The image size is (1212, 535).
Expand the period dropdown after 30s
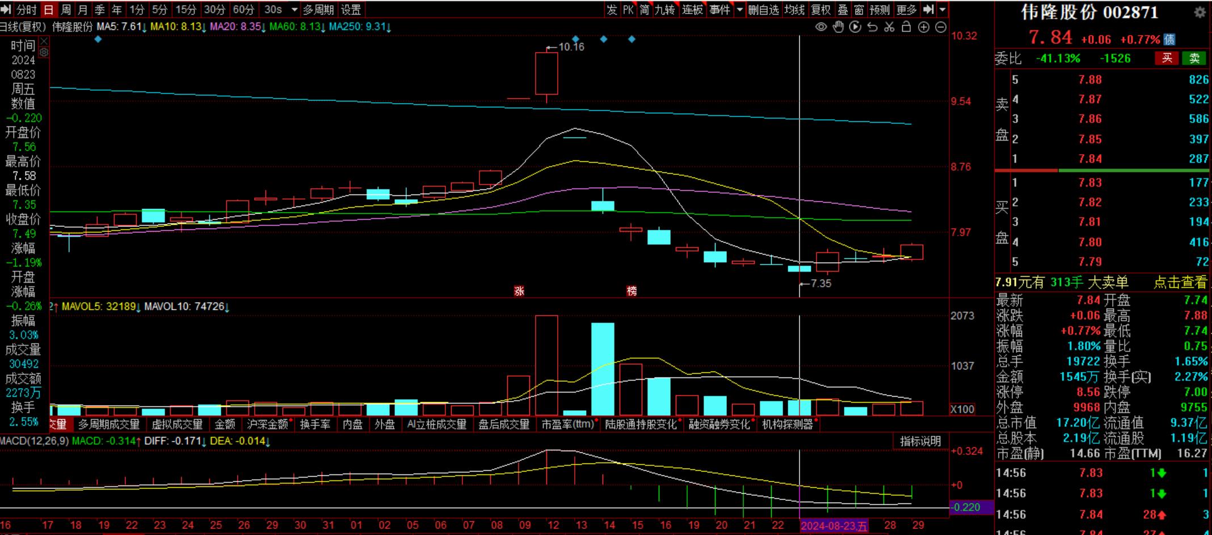coord(294,10)
